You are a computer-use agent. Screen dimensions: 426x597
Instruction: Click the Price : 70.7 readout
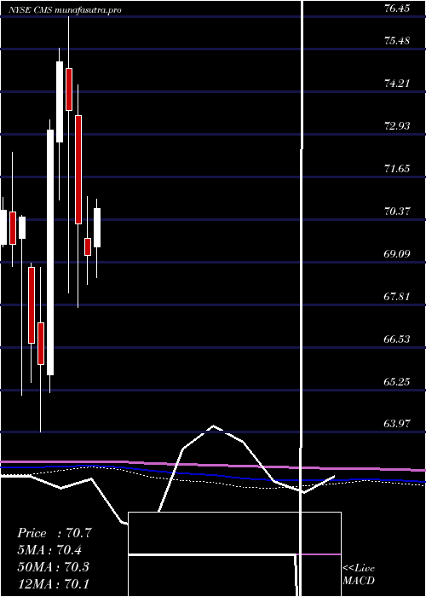tap(55, 533)
